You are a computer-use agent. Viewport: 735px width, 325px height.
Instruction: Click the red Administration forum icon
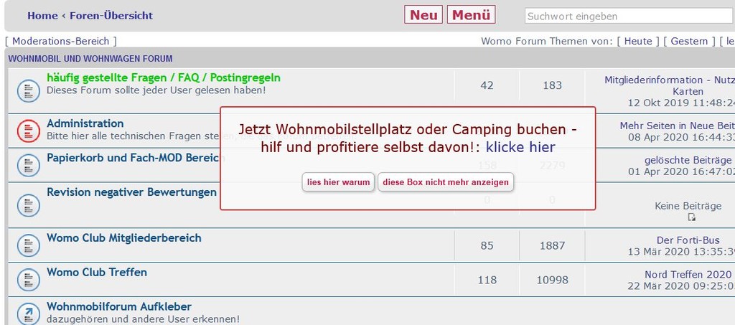pyautogui.click(x=29, y=131)
